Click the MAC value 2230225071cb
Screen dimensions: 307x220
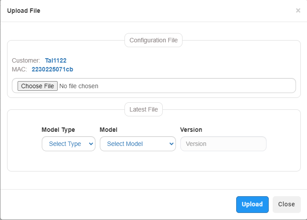[52, 69]
